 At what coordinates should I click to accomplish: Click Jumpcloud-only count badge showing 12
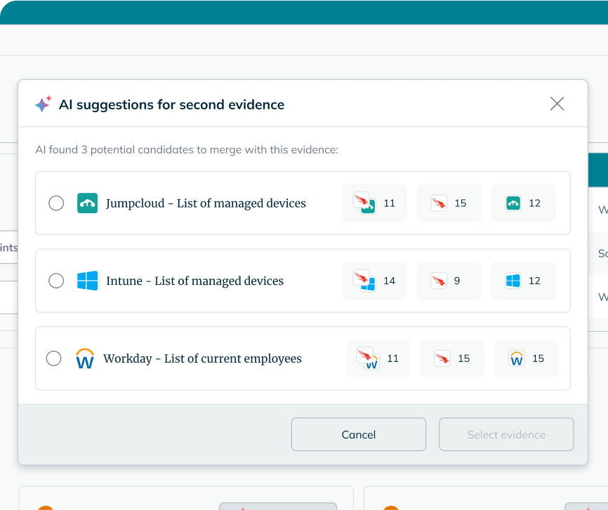click(x=524, y=203)
